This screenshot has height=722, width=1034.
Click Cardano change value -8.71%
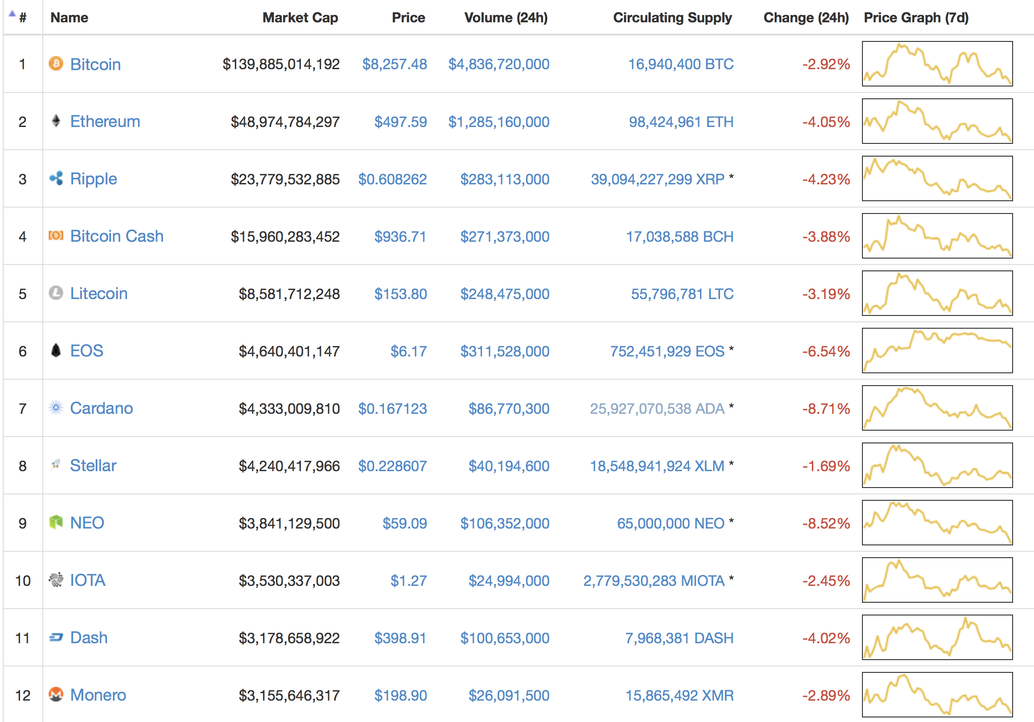click(x=826, y=408)
